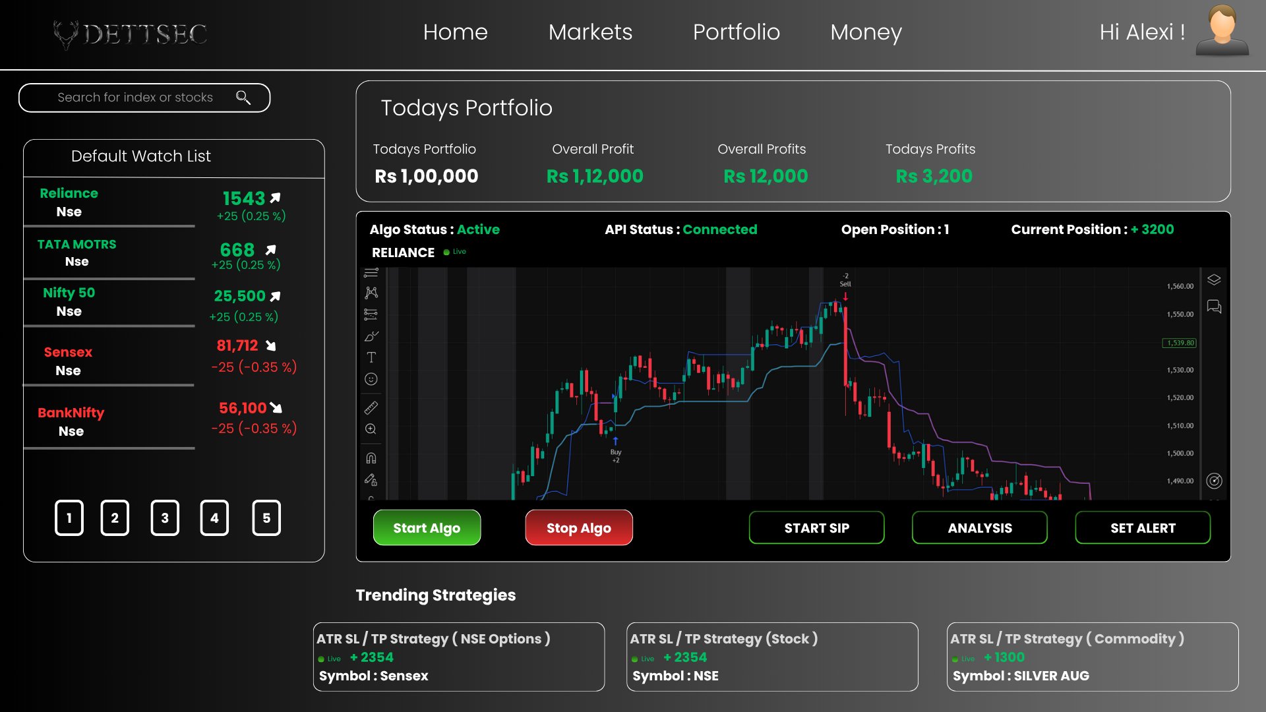Open the Portfolio section
Viewport: 1266px width, 712px height.
(737, 32)
